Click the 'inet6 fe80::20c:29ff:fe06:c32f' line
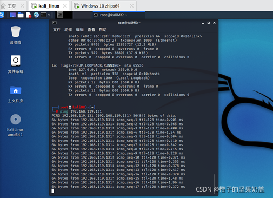Image resolution: width=273 pixels, height=198 pixels. (x=135, y=36)
